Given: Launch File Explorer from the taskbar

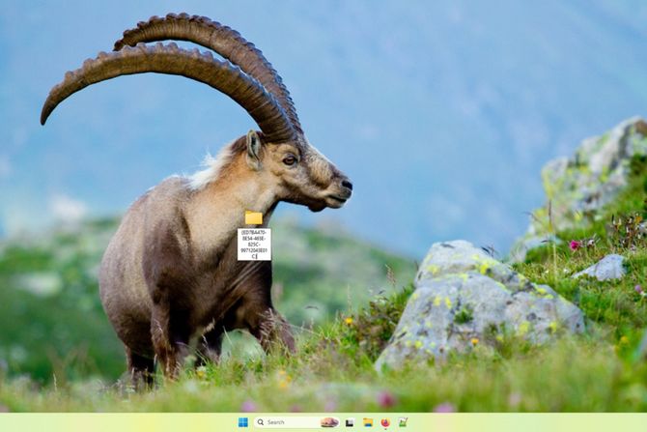Looking at the screenshot, I should click(x=368, y=422).
